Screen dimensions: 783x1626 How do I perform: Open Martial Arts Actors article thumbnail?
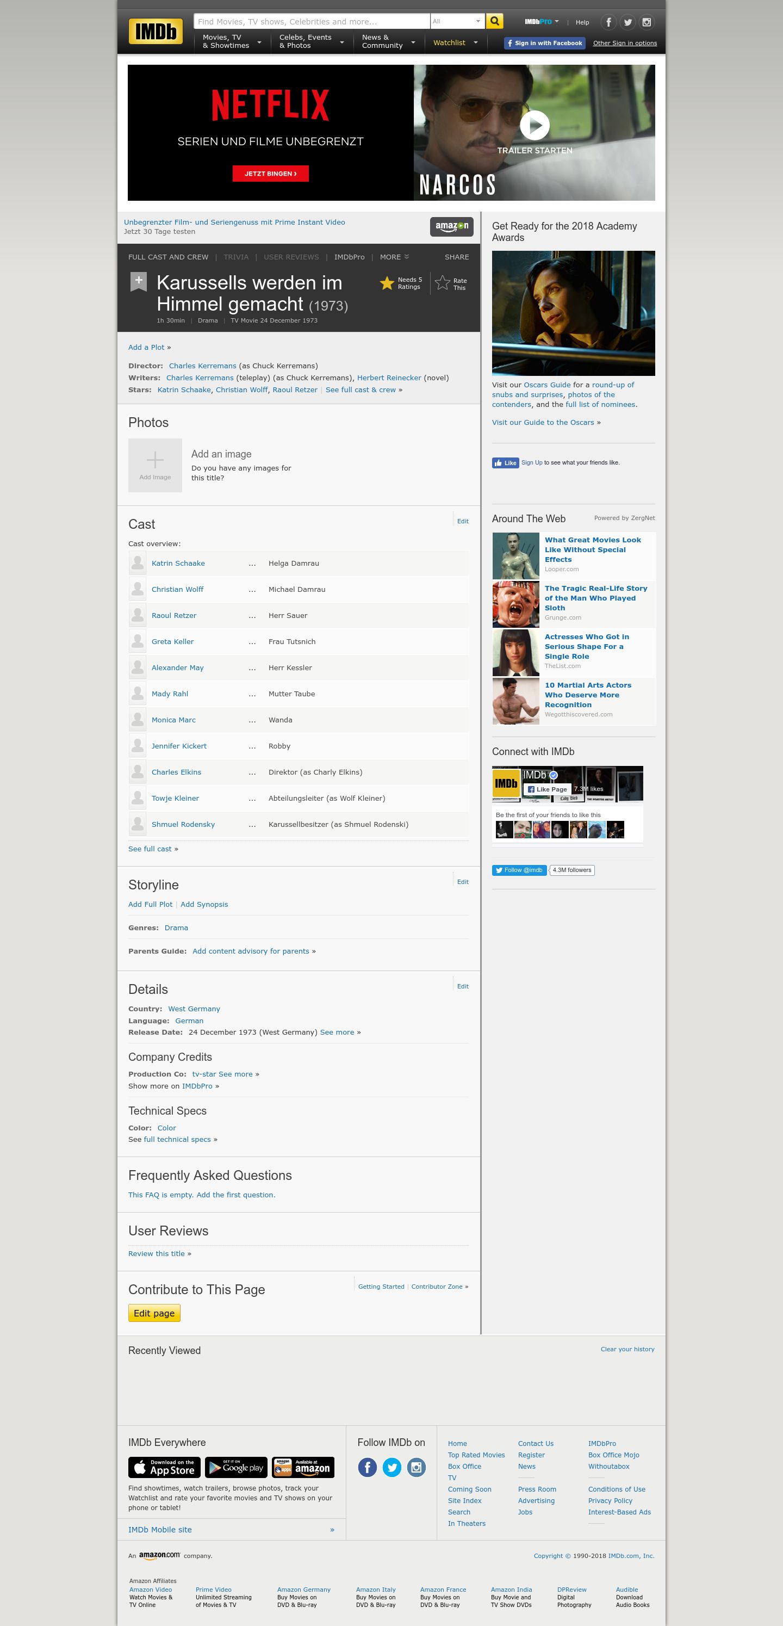point(516,701)
